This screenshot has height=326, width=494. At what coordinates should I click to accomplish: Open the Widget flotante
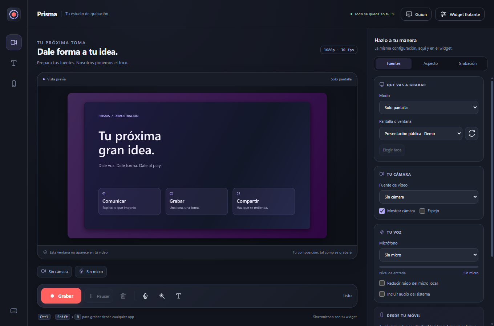point(459,14)
